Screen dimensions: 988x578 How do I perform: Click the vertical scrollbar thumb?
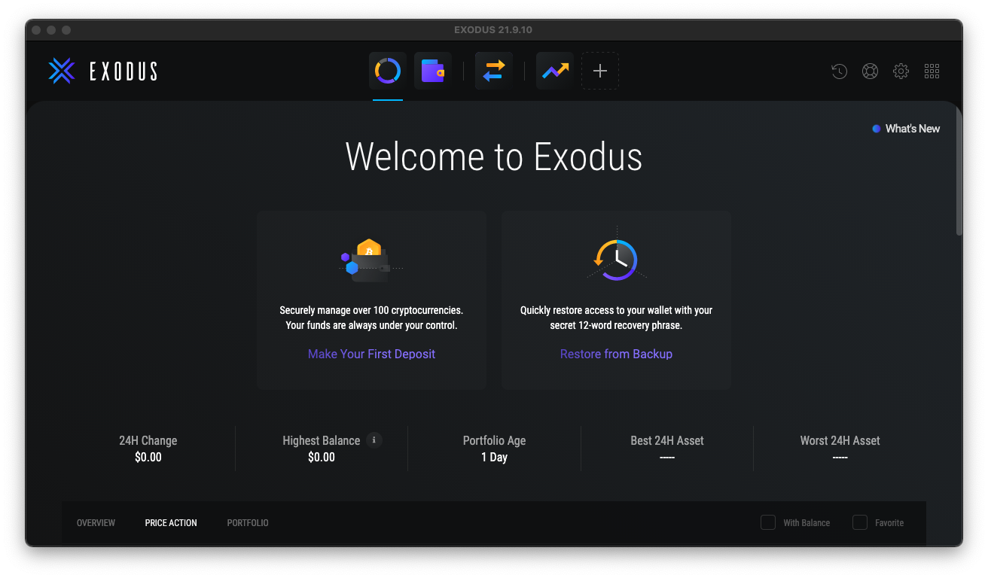959,172
